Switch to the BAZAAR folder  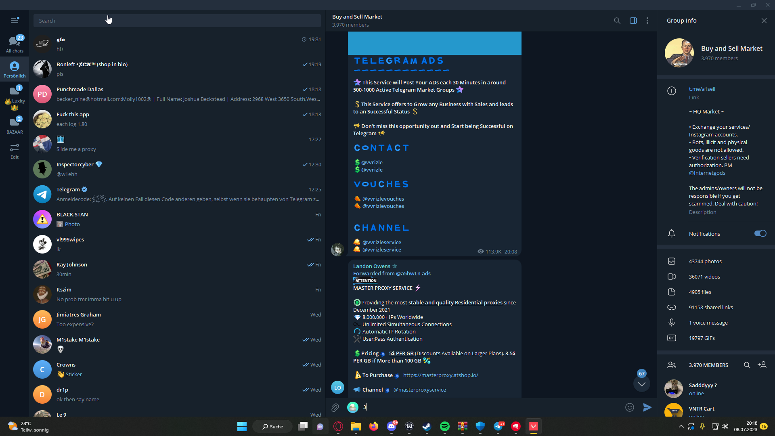[x=15, y=125]
